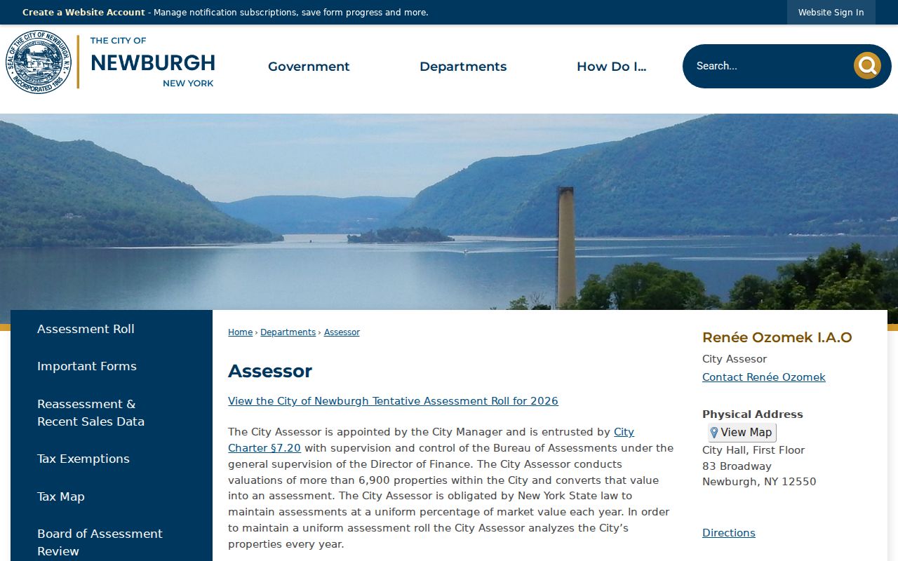
Task: Open the Directions link
Action: (x=728, y=533)
